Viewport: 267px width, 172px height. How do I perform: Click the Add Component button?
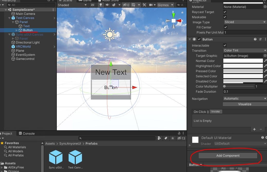click(228, 156)
